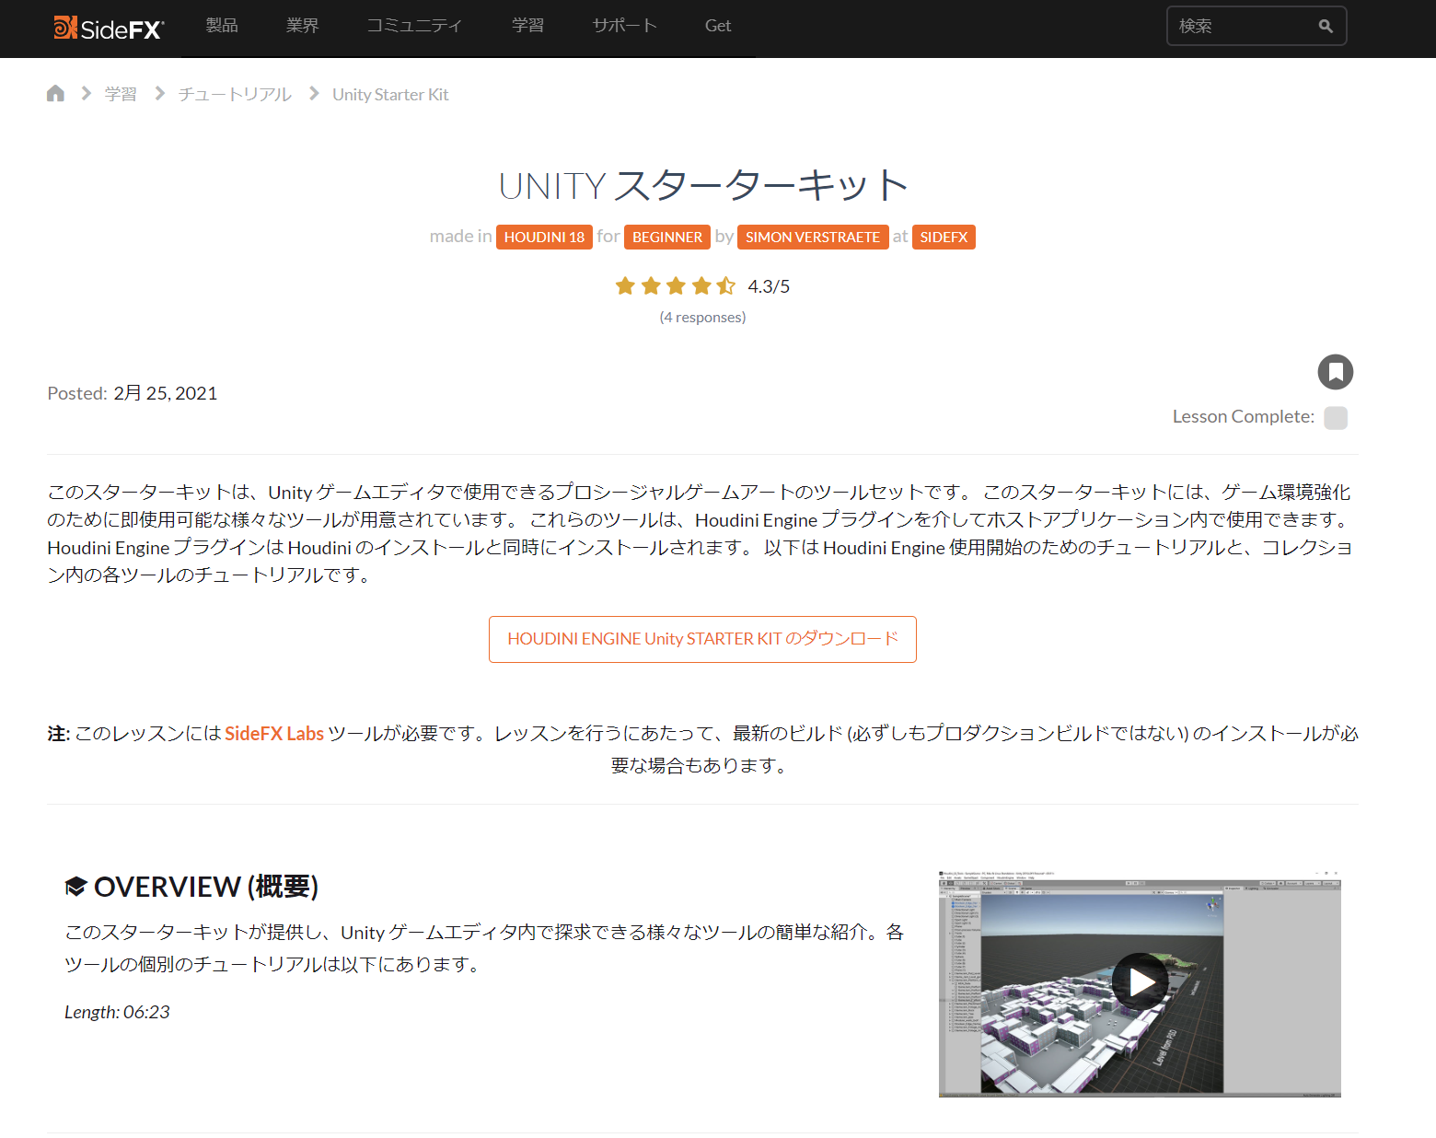Open the 製品 menu
The image size is (1436, 1138).
pos(222,26)
